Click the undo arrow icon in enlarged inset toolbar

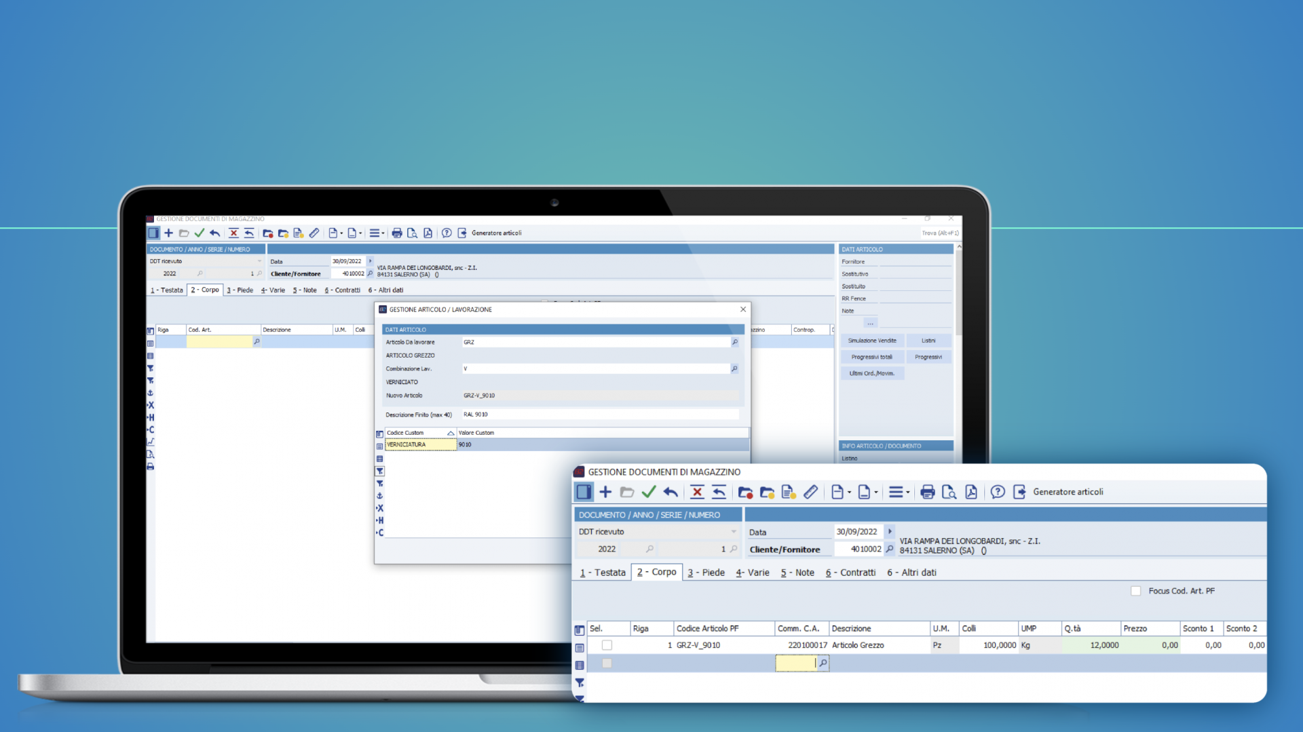[671, 492]
